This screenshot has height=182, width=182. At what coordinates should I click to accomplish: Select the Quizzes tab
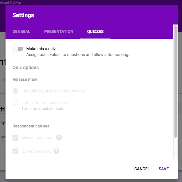[x=95, y=32]
